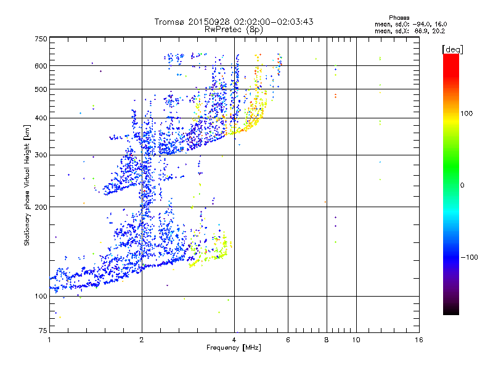Click the colorbar tick label '-100'
The width and height of the screenshot is (493, 370).
pos(469,257)
